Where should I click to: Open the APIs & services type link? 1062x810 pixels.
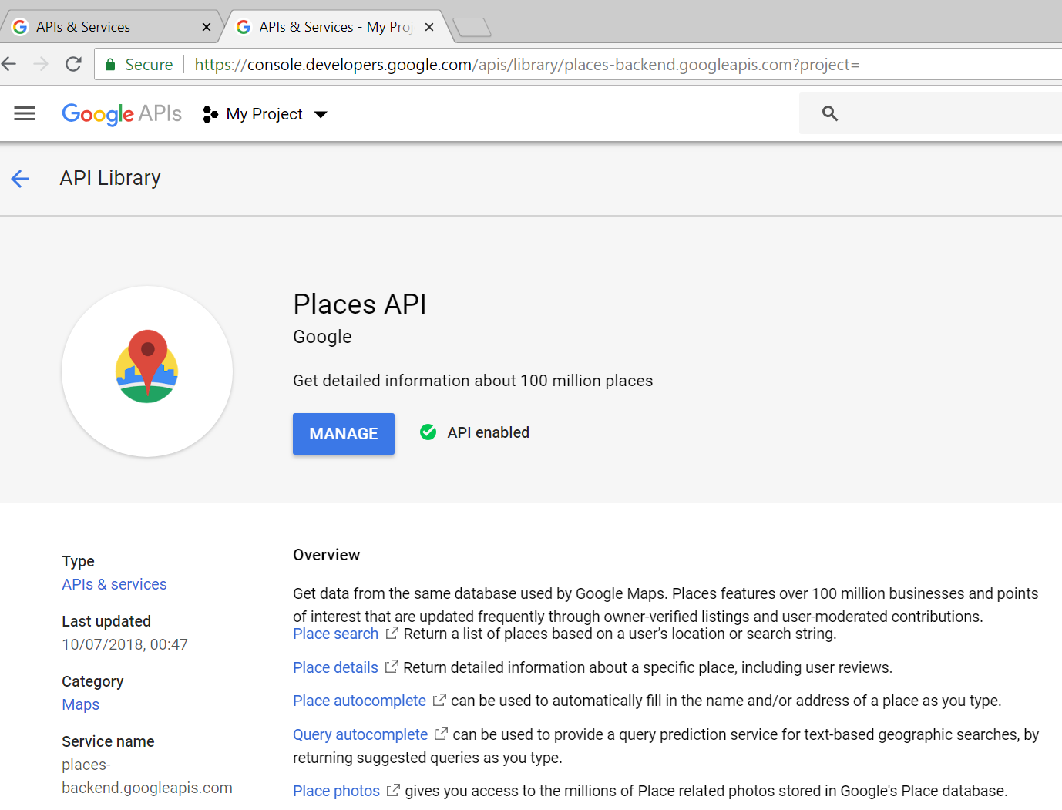click(114, 584)
